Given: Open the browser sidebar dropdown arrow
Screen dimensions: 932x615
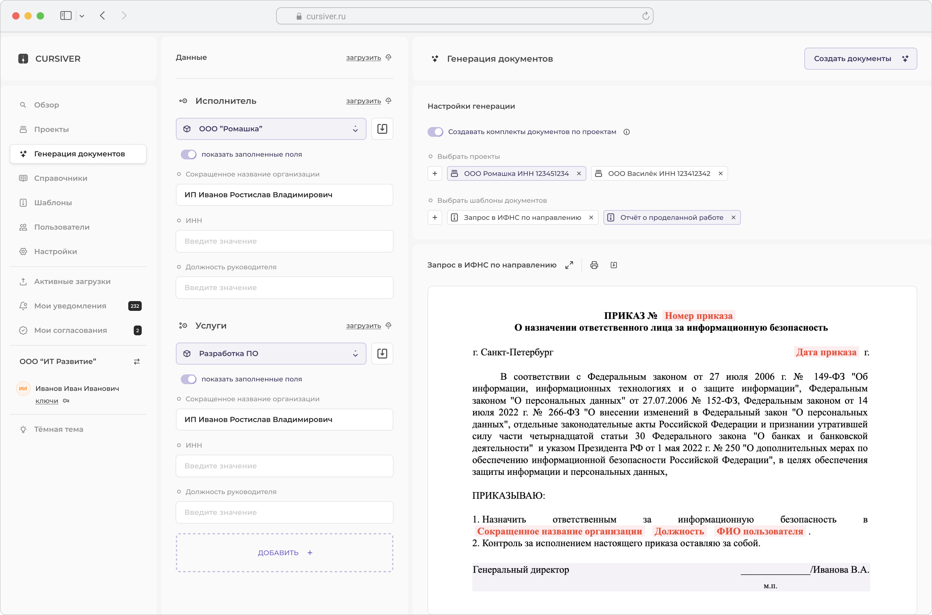Looking at the screenshot, I should pyautogui.click(x=82, y=16).
